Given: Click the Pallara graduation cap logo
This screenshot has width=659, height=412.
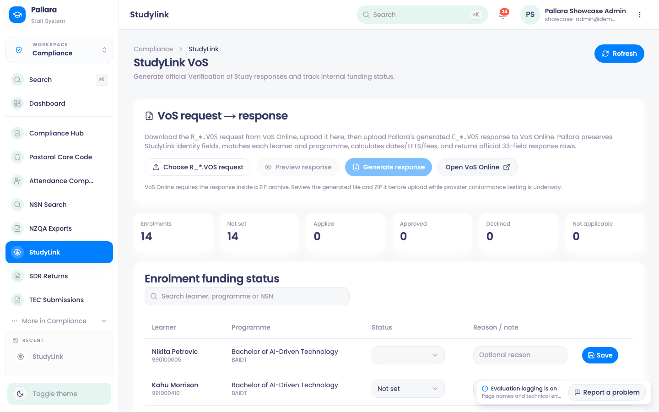Looking at the screenshot, I should tap(17, 15).
